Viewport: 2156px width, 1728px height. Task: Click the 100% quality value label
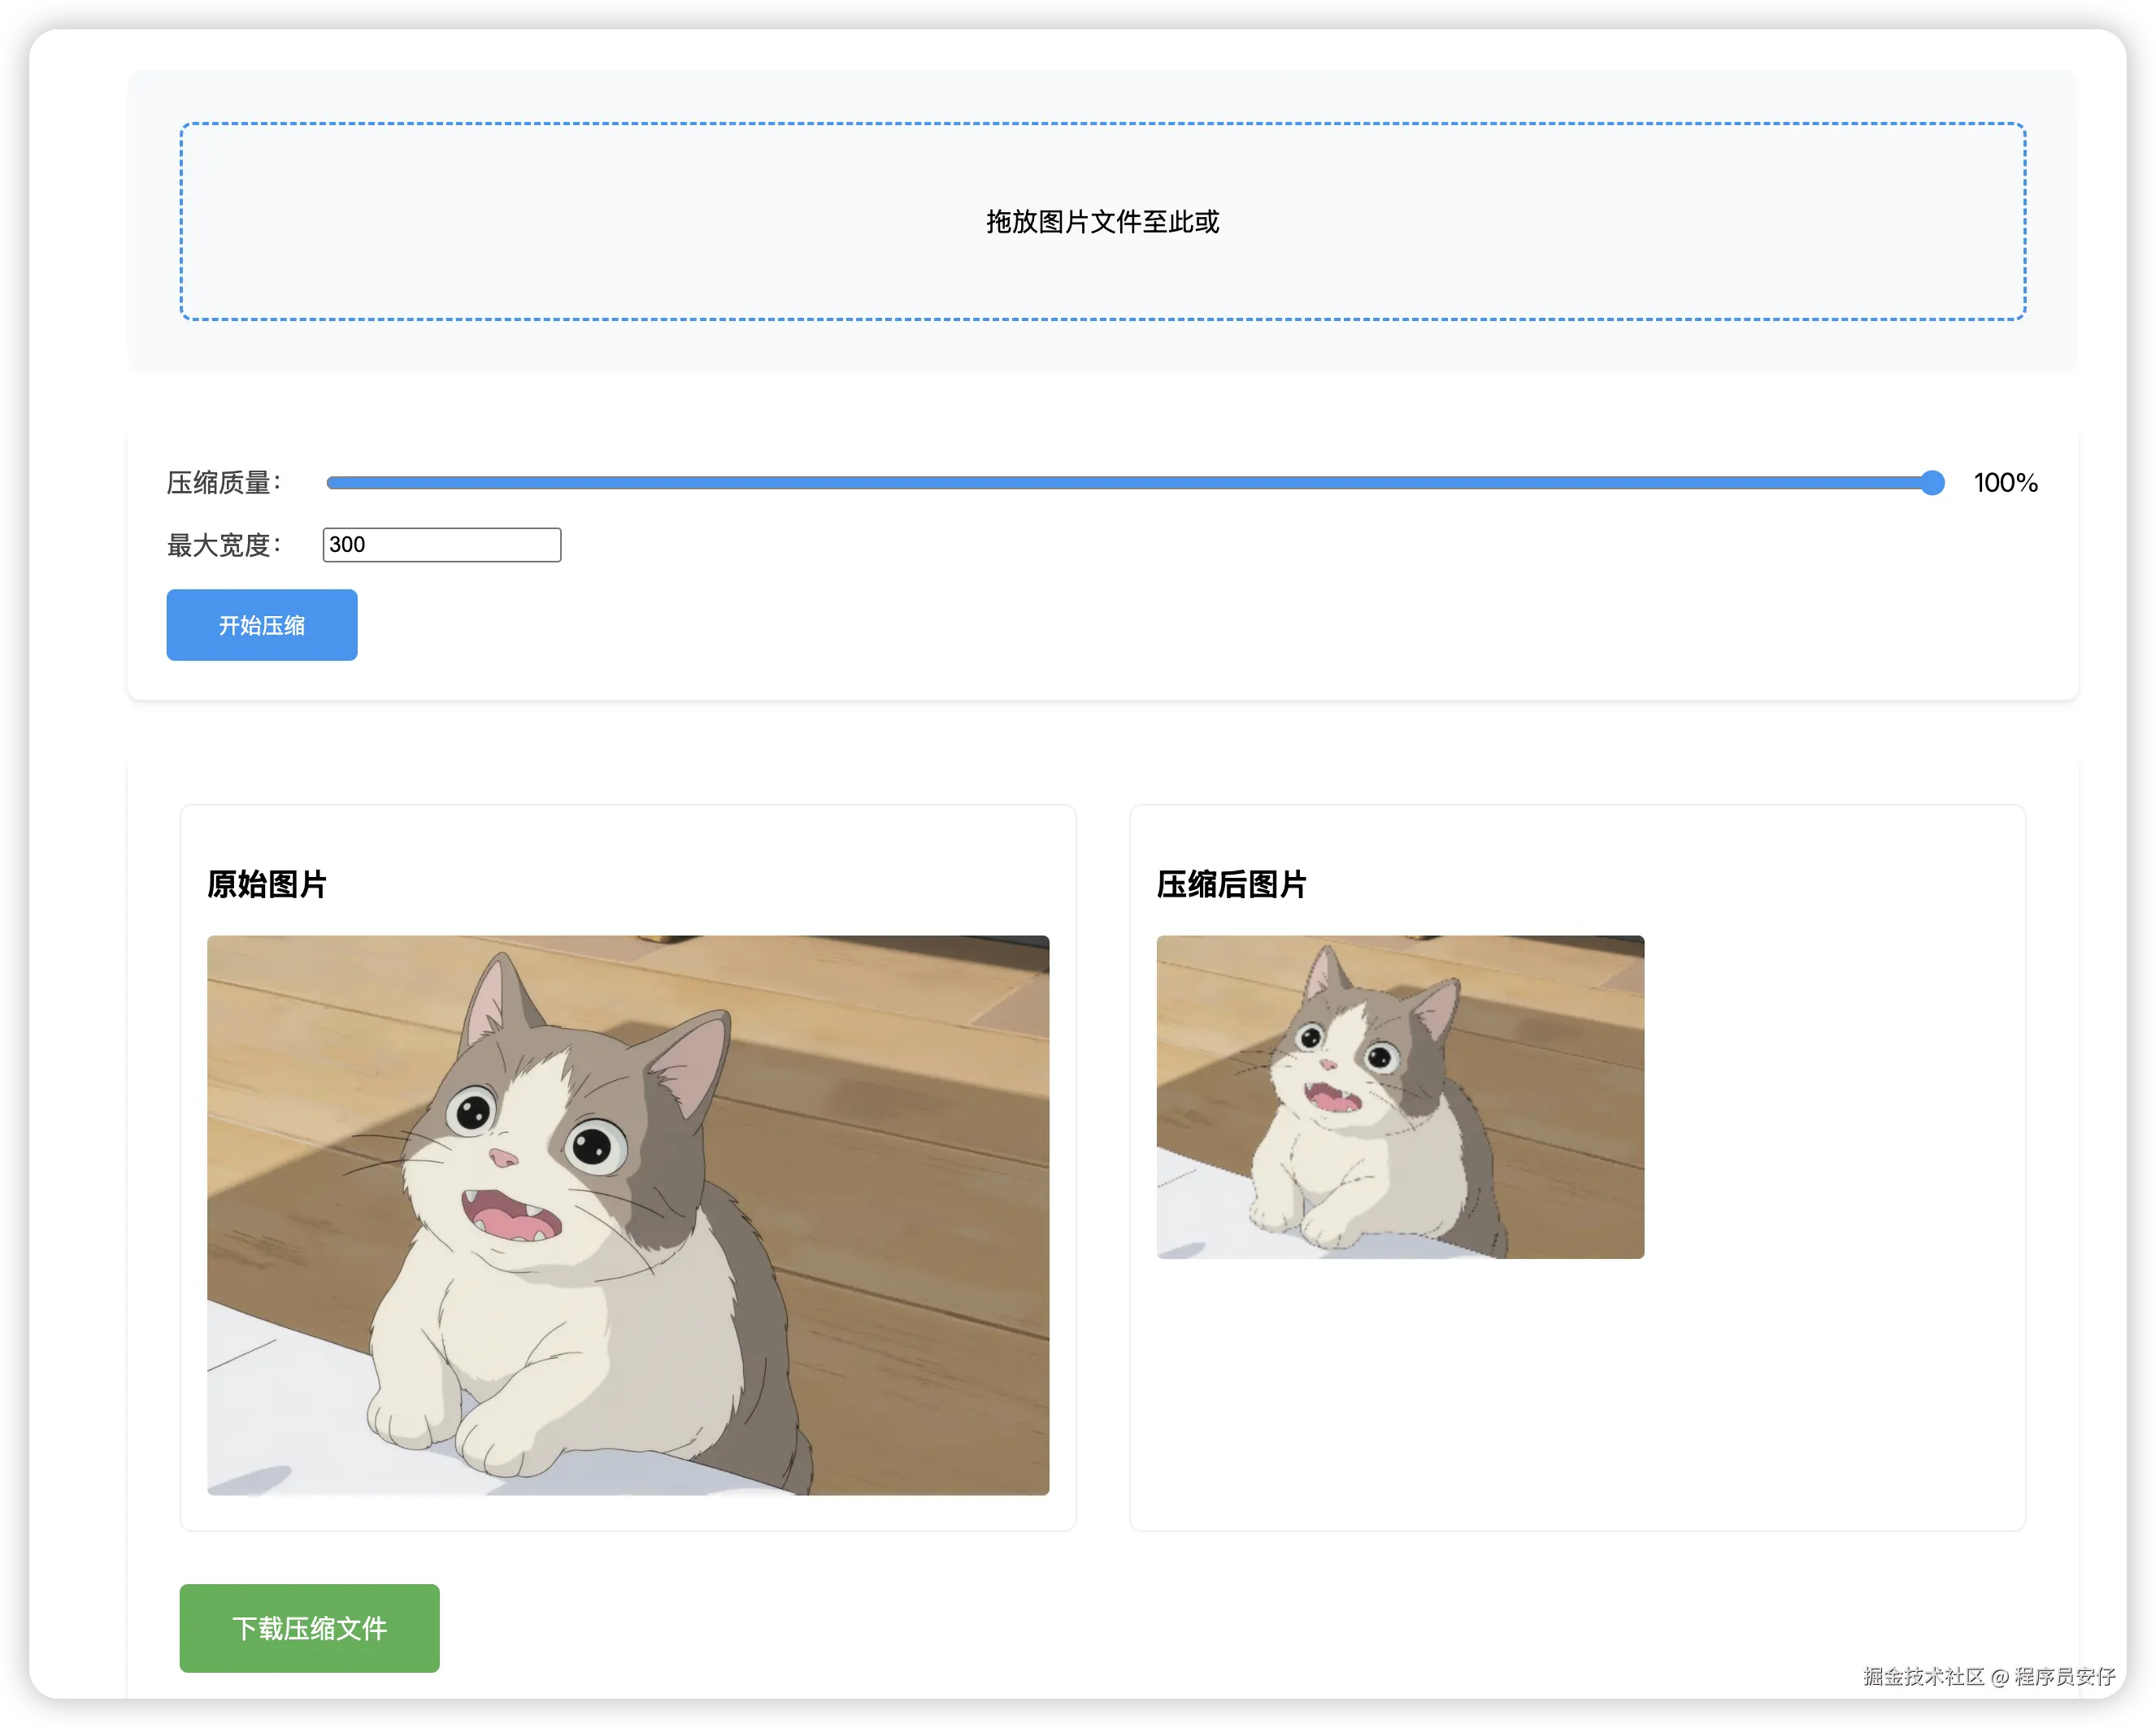pos(2005,483)
